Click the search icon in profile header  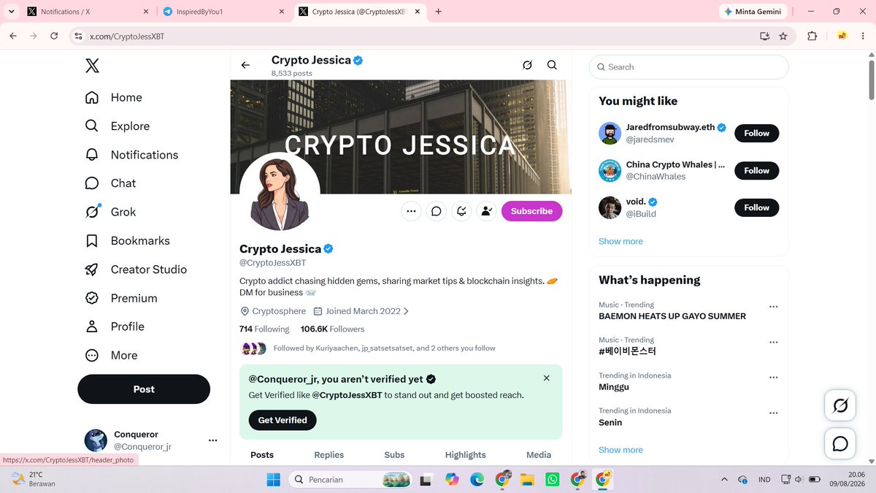(x=552, y=65)
